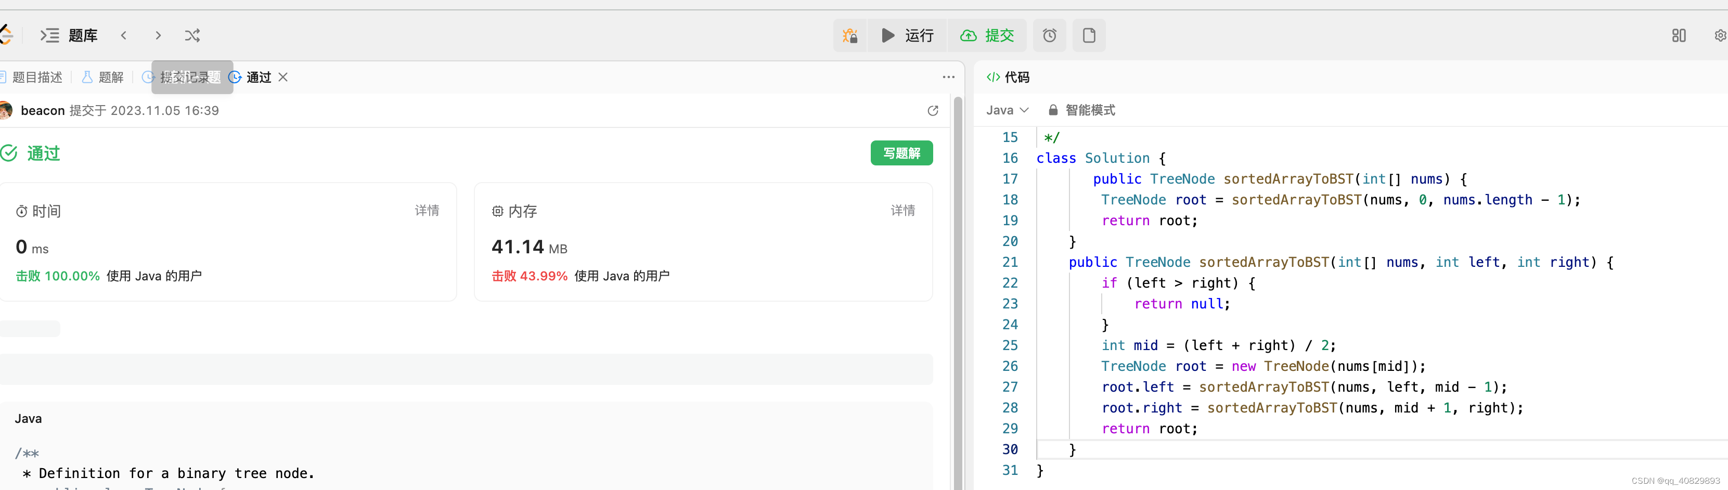The width and height of the screenshot is (1728, 490).
Task: Click 'return null;' code line
Action: point(1182,304)
